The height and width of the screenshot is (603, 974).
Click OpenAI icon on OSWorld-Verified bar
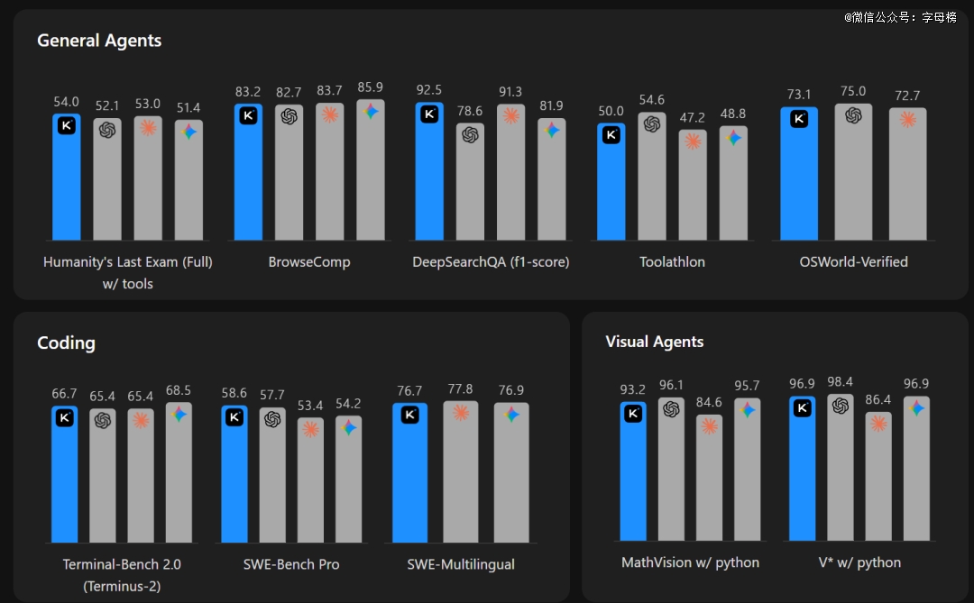click(x=853, y=115)
